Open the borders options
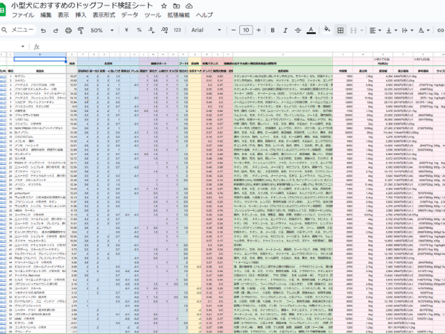The height and width of the screenshot is (334, 445). pyautogui.click(x=340, y=30)
